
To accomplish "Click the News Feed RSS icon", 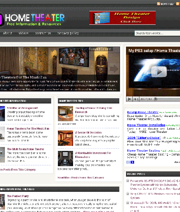I will [158, 4].
